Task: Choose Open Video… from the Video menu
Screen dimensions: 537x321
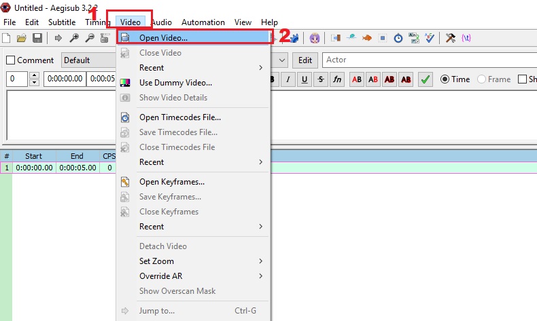Action: pos(194,37)
